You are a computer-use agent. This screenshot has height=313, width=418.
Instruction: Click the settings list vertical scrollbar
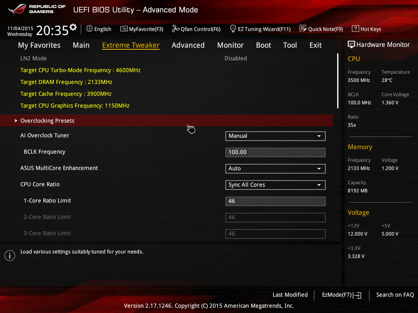pyautogui.click(x=338, y=81)
